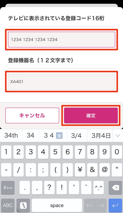The image size is (123, 213).
Task: Tap the backspace delete key
Action: click(x=116, y=188)
